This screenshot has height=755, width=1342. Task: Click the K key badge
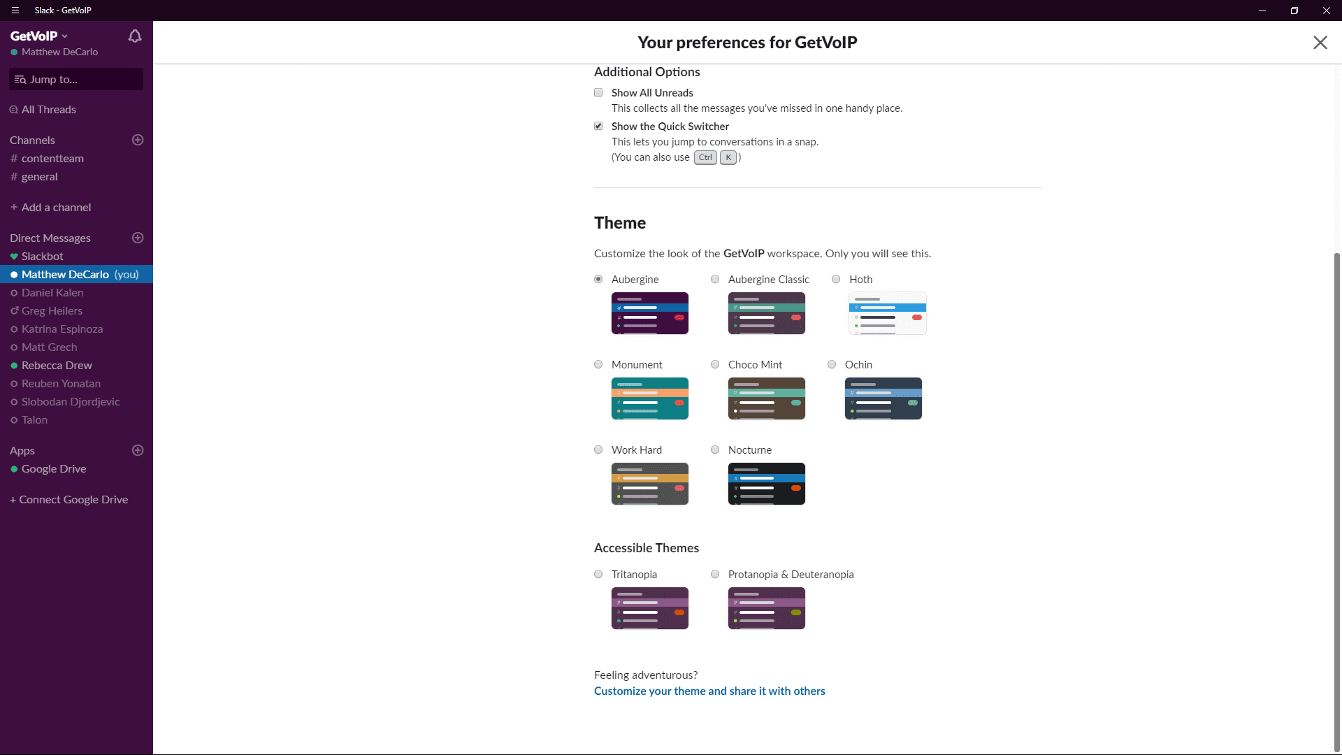click(728, 157)
